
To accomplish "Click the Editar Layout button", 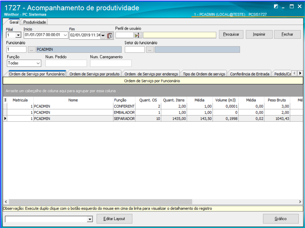I will 114,219.
